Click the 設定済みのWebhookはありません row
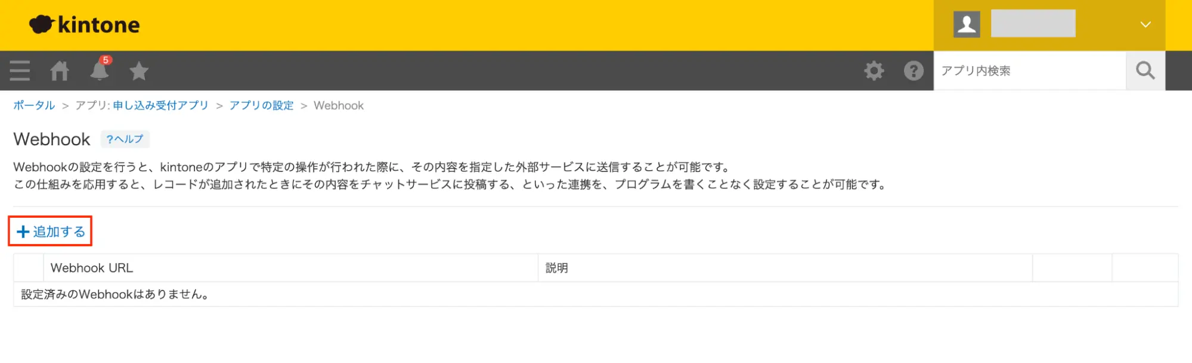 coord(596,295)
